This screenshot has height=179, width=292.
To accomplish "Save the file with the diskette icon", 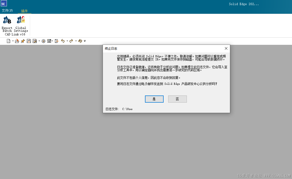I will (x=29, y=41).
